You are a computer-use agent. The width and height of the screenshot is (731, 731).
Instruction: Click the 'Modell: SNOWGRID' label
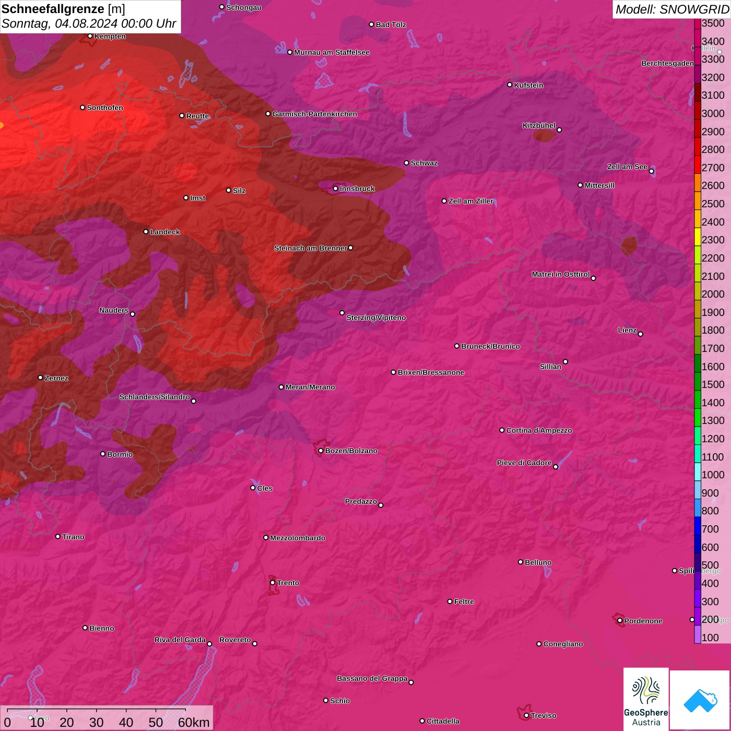pyautogui.click(x=672, y=9)
